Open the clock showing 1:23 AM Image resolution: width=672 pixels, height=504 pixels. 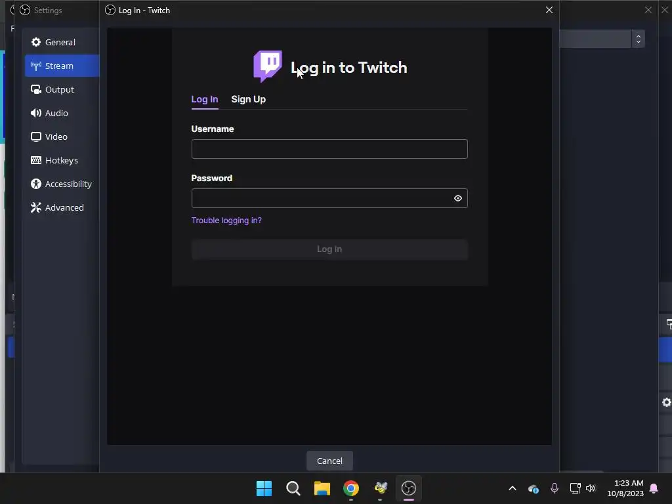point(625,488)
